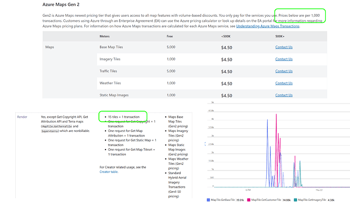Click the $4.50 price for Static Map Images
Image resolution: width=350 pixels, height=209 pixels.
[227, 95]
